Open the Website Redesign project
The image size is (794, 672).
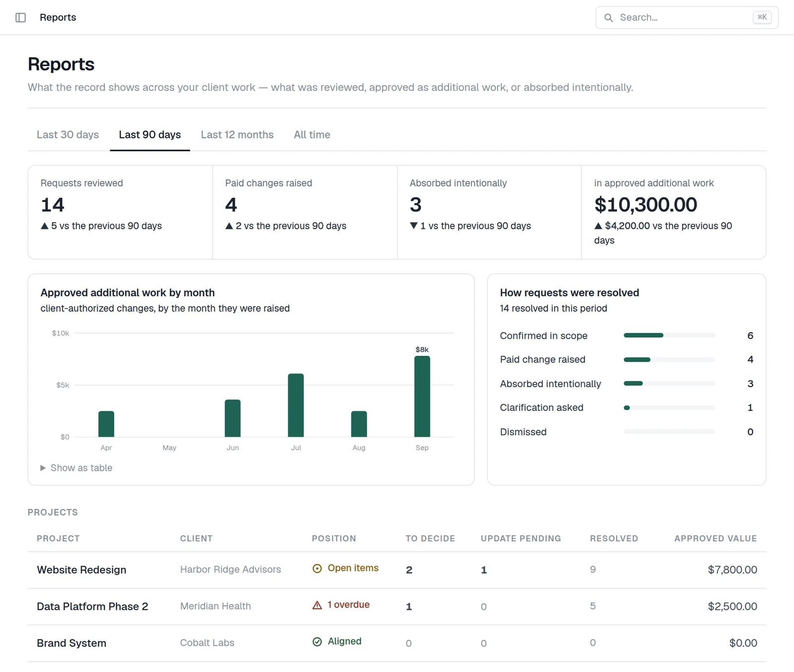(81, 570)
